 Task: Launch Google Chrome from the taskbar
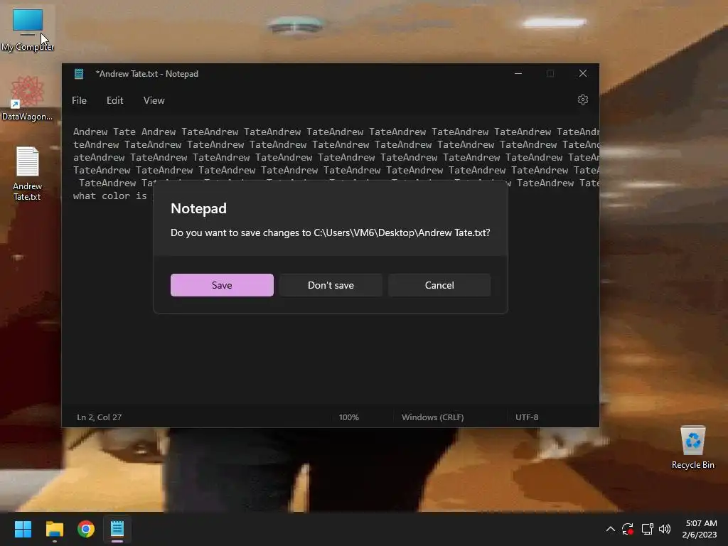point(86,529)
